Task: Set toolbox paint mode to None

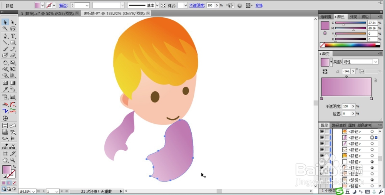Action: coord(14,183)
